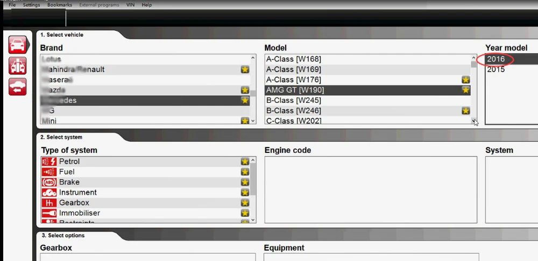Select Mahindra/Renault in the Brand list

click(x=145, y=70)
